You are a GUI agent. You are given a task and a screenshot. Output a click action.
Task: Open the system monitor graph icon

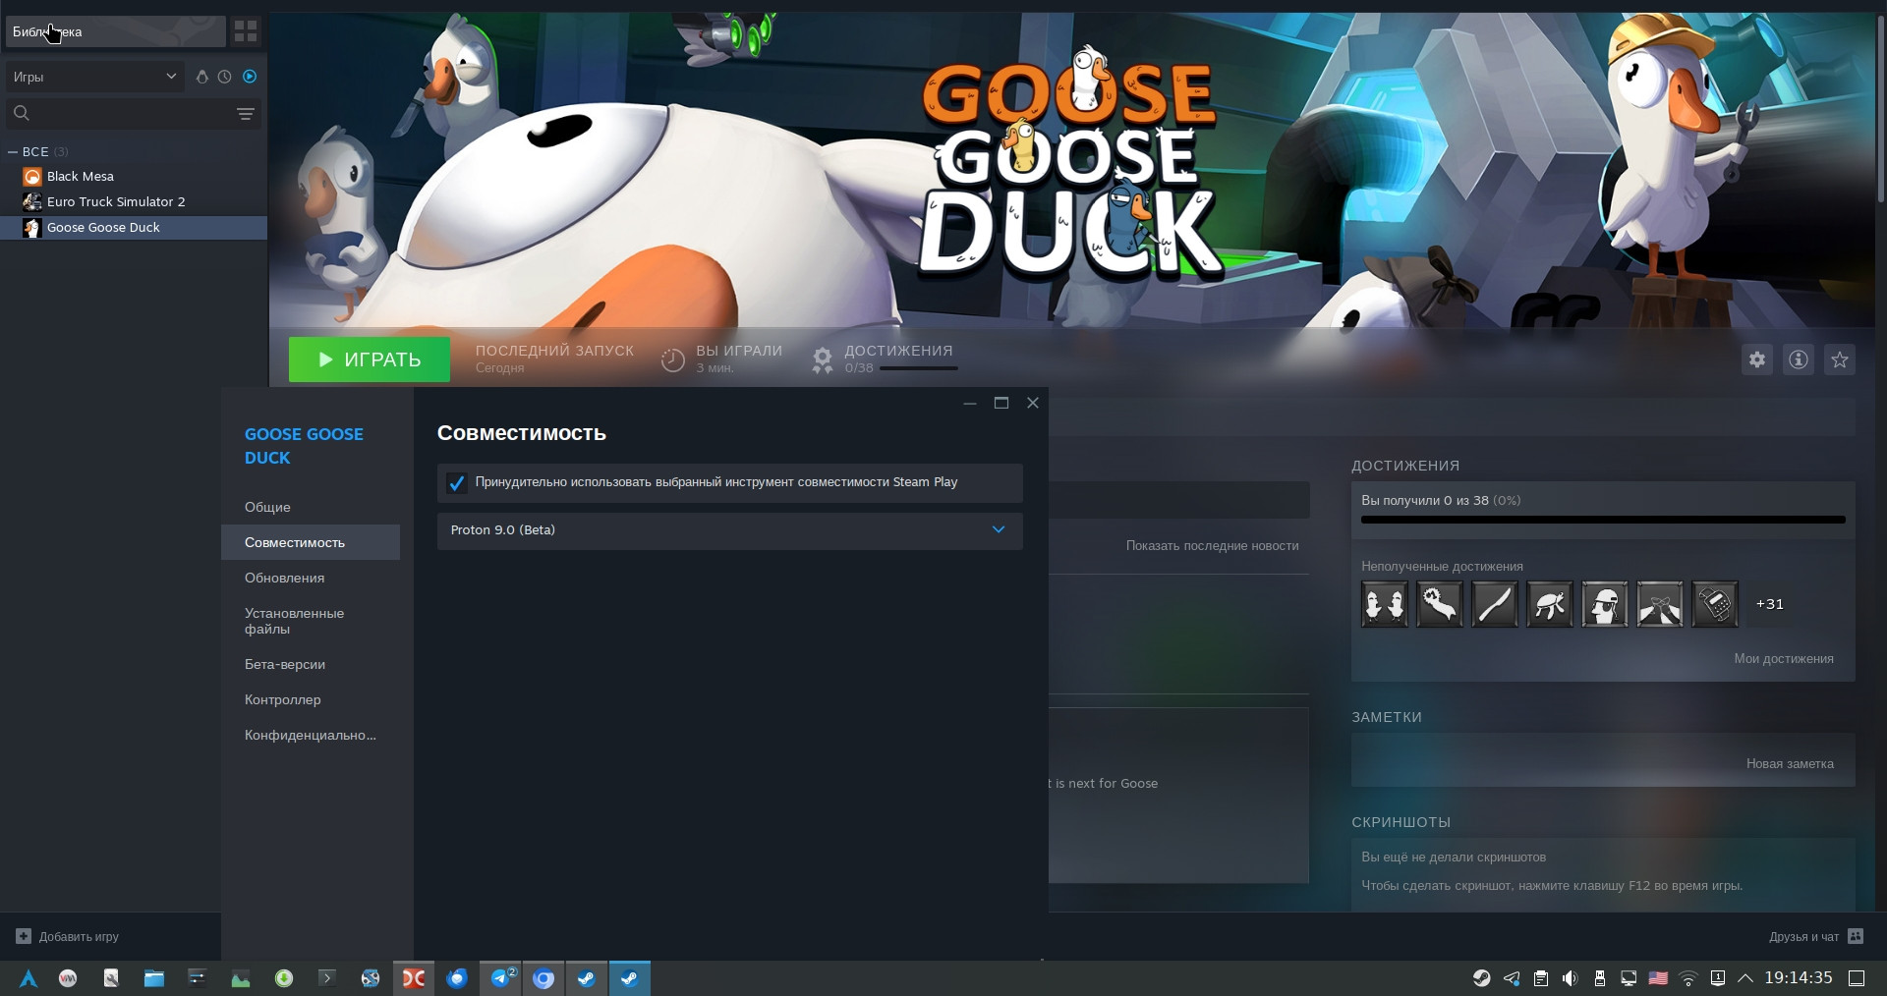(x=241, y=978)
